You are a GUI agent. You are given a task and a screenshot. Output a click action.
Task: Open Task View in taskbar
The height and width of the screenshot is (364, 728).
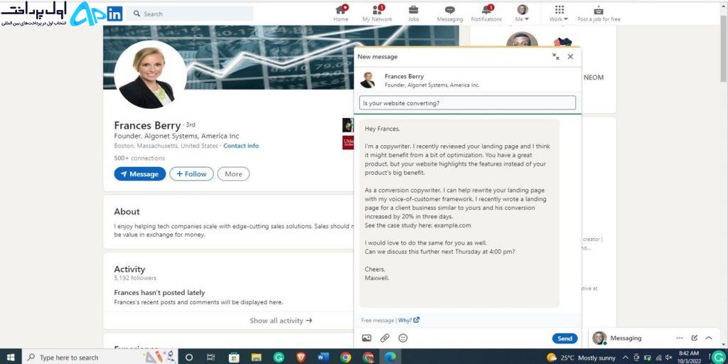(210, 358)
